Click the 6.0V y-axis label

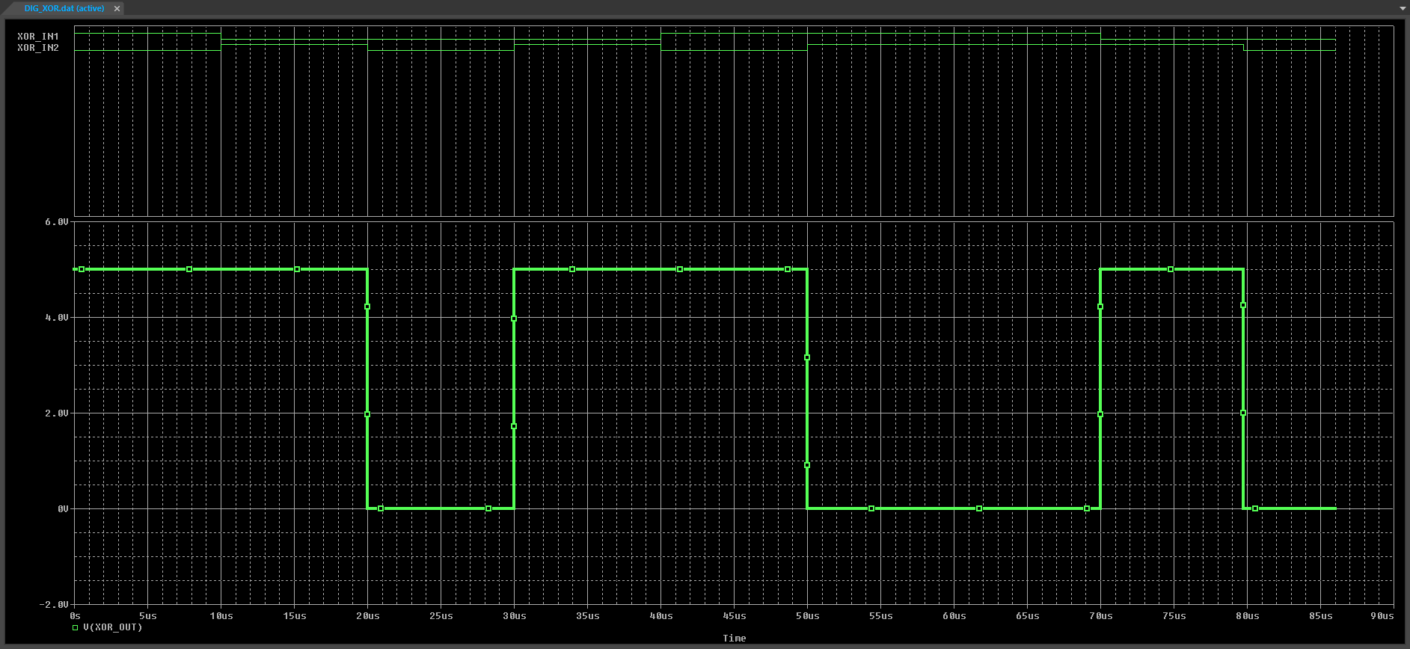click(57, 222)
